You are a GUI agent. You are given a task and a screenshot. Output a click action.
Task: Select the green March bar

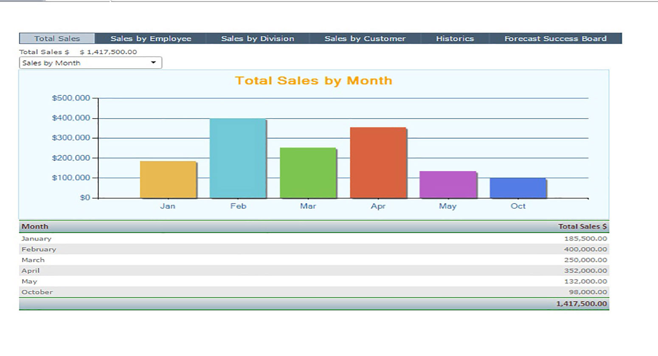point(308,173)
